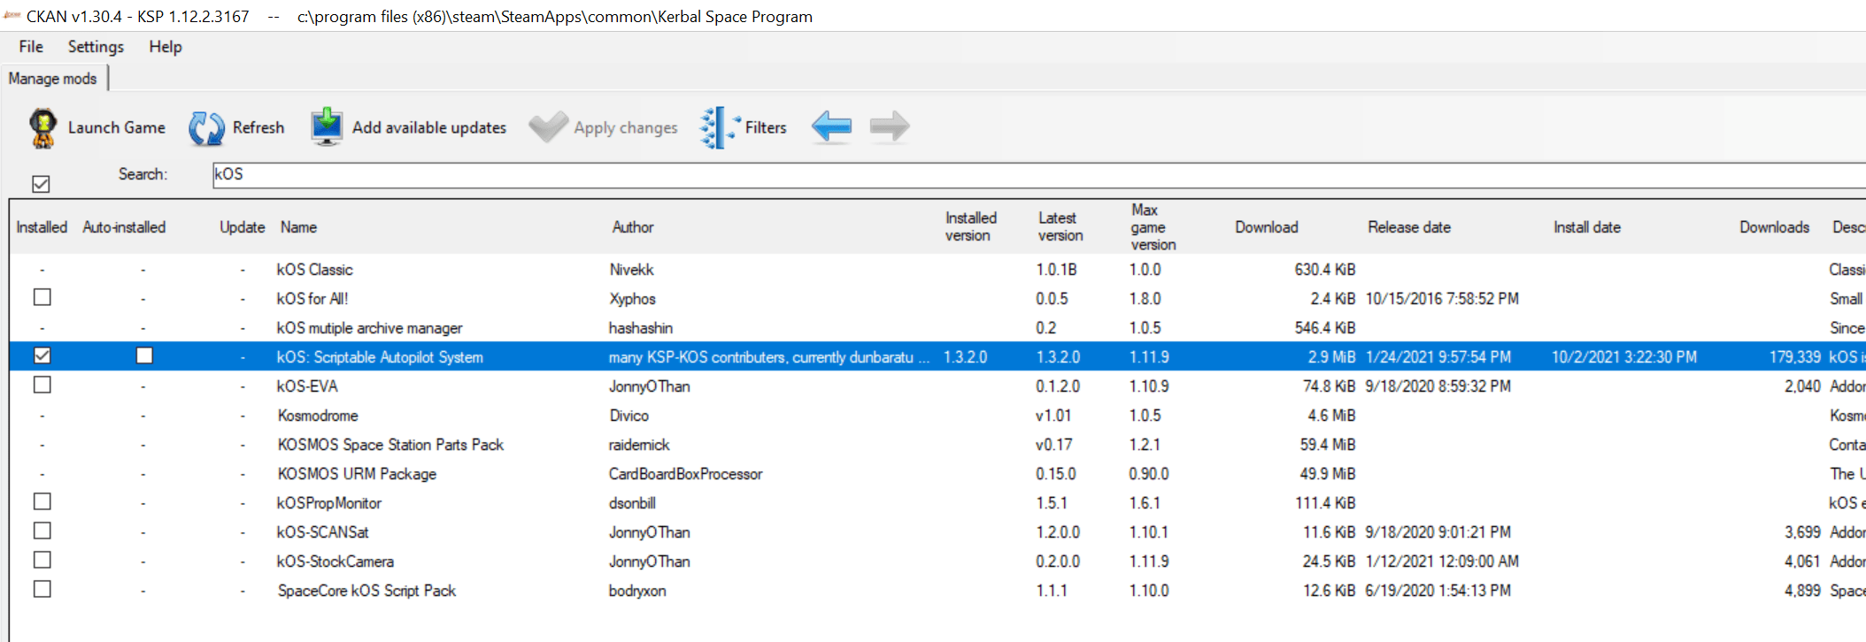Toggle the select-all checkbox beside Search
Image resolution: width=1866 pixels, height=642 pixels.
pyautogui.click(x=41, y=184)
